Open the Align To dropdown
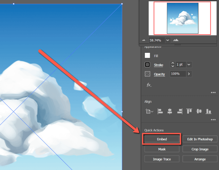The width and height of the screenshot is (219, 170). [x=149, y=111]
